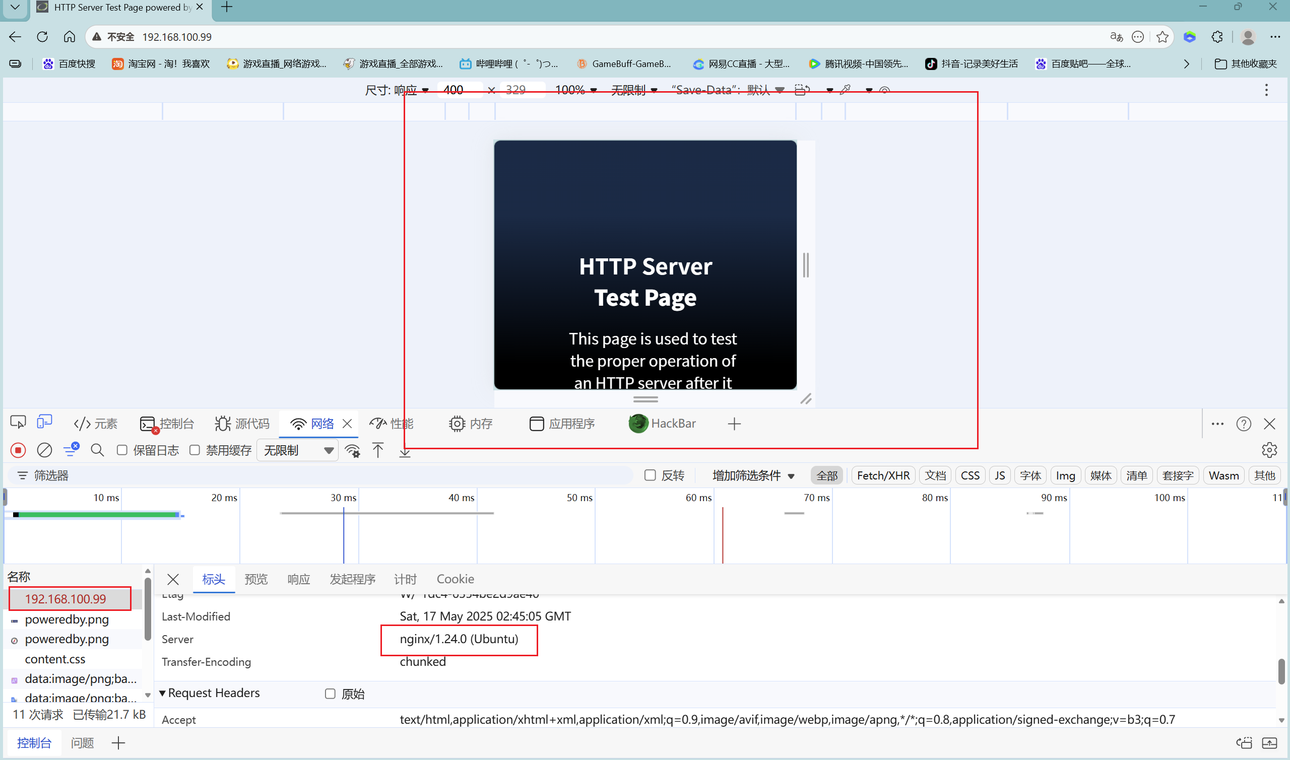Select the content.css request

click(x=55, y=659)
